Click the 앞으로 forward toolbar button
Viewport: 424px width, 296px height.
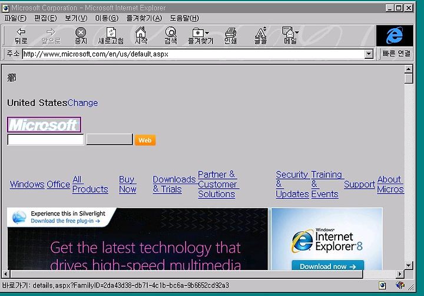click(51, 36)
